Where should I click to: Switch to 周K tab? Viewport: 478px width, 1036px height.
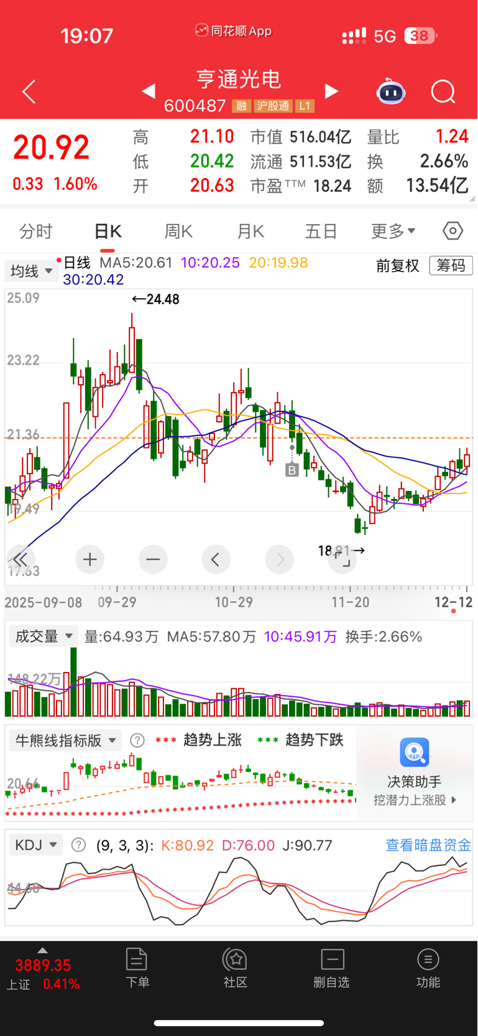click(178, 231)
